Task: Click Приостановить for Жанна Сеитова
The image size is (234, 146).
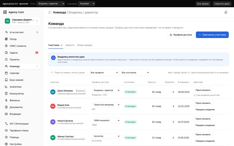Action: click(x=203, y=135)
